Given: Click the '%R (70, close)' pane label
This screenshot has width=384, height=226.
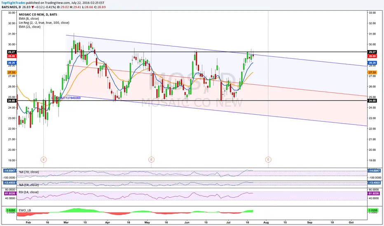Looking at the screenshot, I should (x=29, y=172).
